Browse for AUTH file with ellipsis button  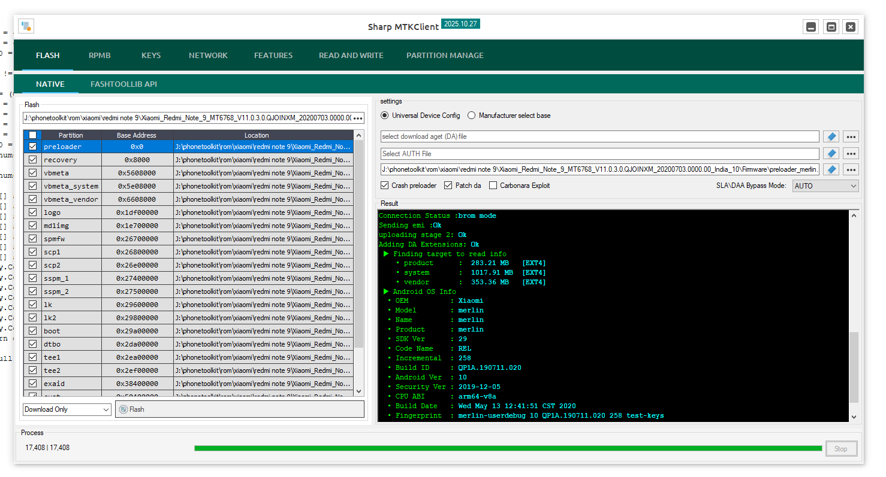[x=851, y=153]
